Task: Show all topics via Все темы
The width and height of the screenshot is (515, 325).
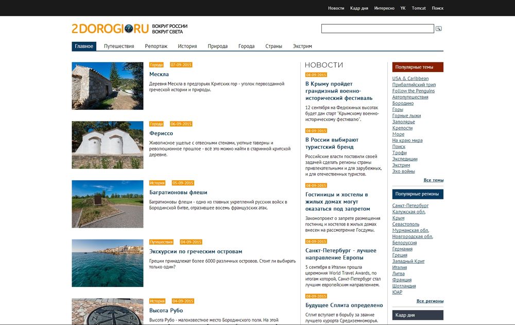Action: tap(434, 180)
